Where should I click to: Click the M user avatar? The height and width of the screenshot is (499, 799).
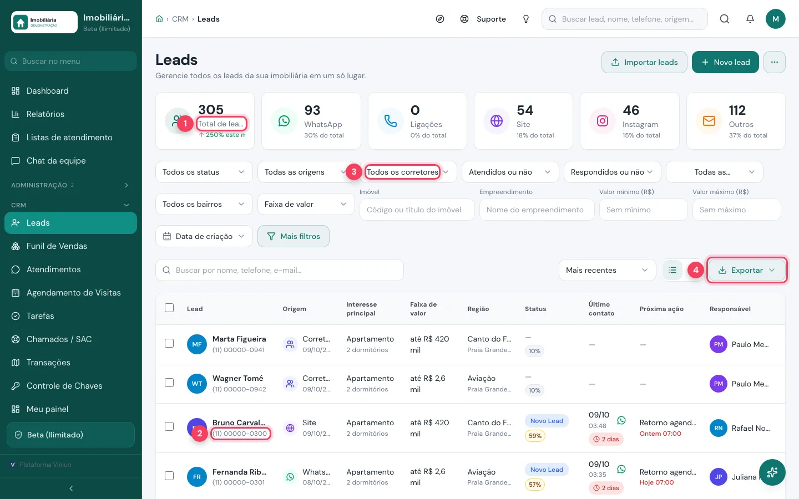pos(776,19)
